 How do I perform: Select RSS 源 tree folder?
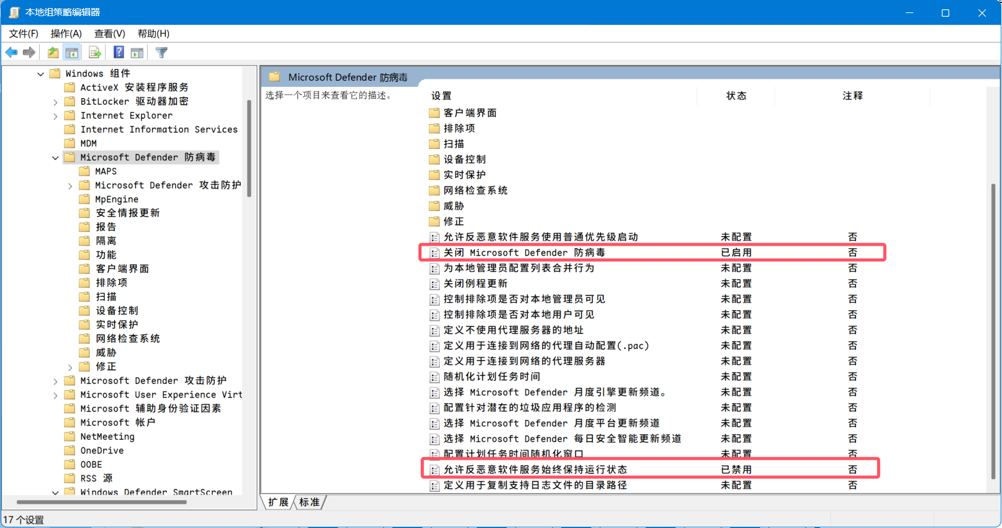[x=97, y=478]
